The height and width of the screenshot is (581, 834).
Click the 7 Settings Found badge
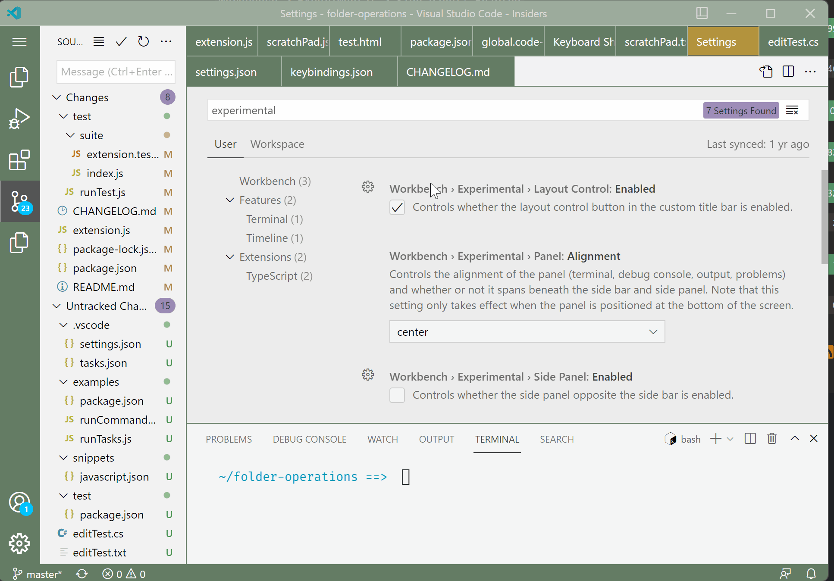[741, 111]
